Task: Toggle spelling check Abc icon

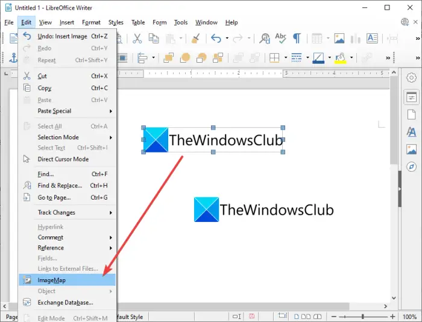Action: pyautogui.click(x=280, y=39)
